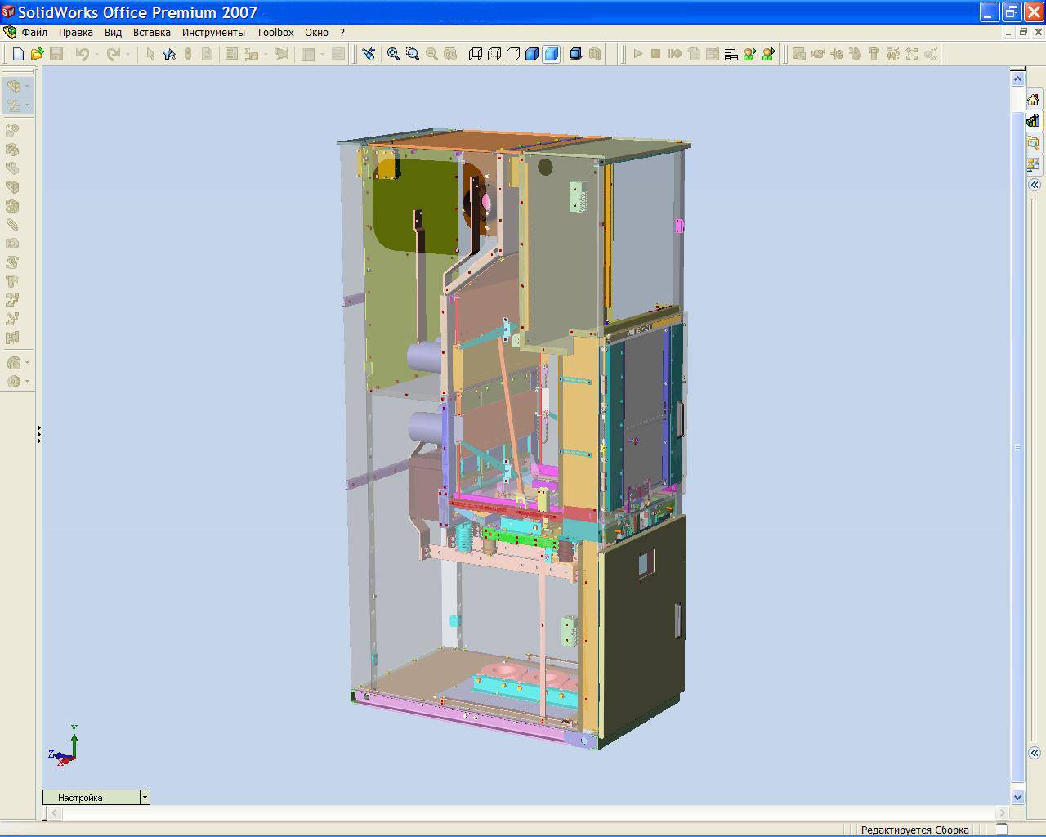Screen dimensions: 1046x837
Task: Switch display to Hidden Lines Removed
Action: 513,54
